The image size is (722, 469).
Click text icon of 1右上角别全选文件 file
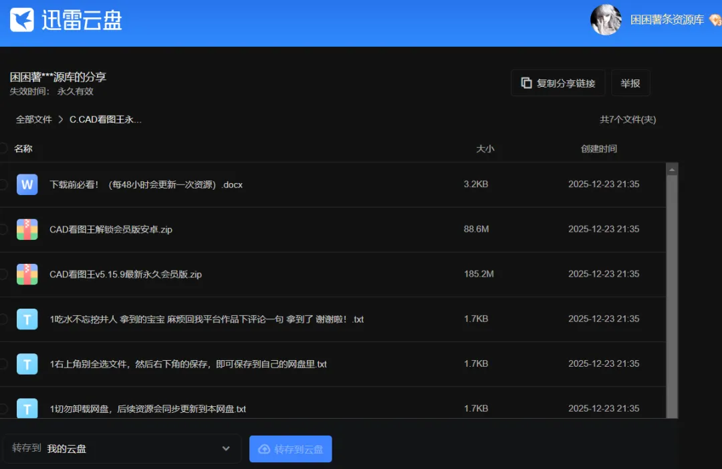27,364
